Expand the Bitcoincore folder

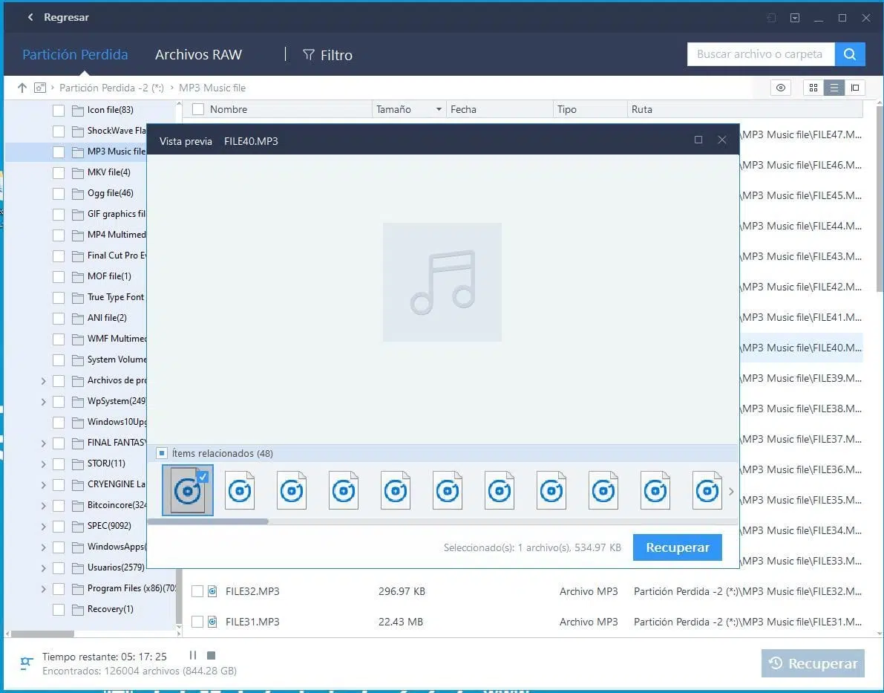43,506
